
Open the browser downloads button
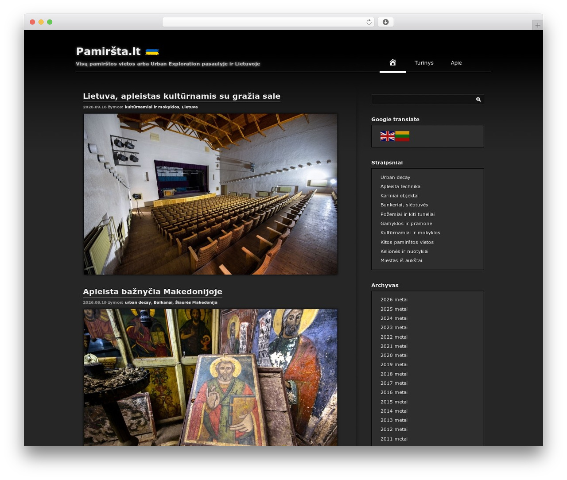click(385, 22)
